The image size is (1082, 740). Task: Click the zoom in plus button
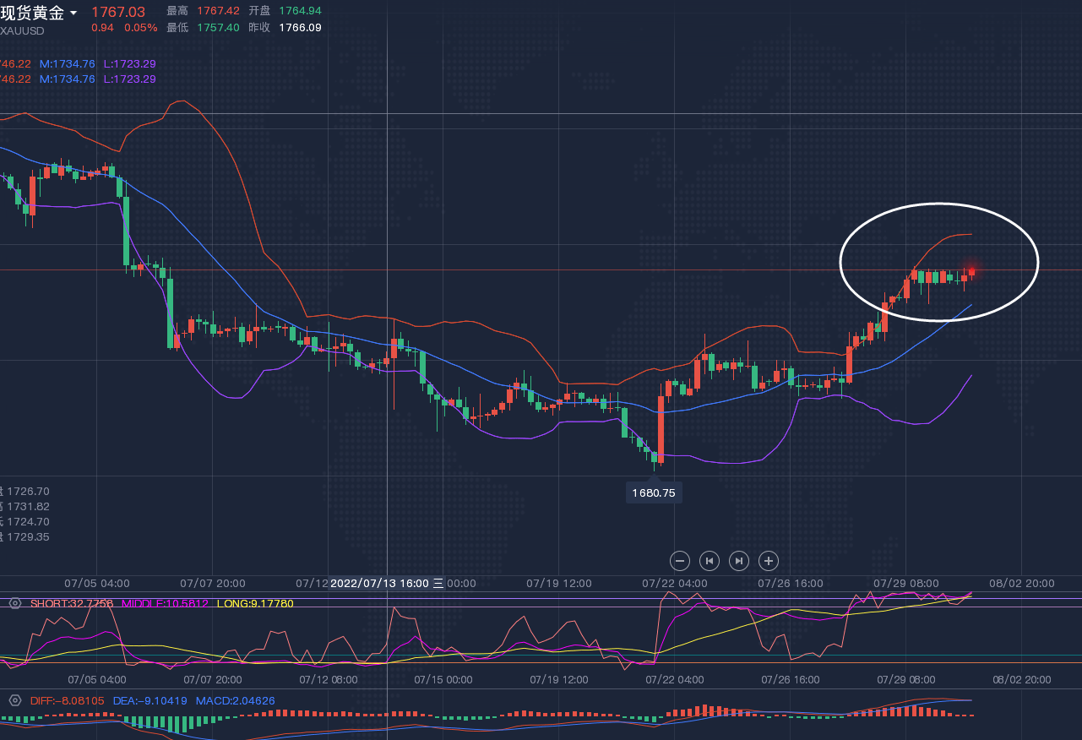click(x=768, y=560)
